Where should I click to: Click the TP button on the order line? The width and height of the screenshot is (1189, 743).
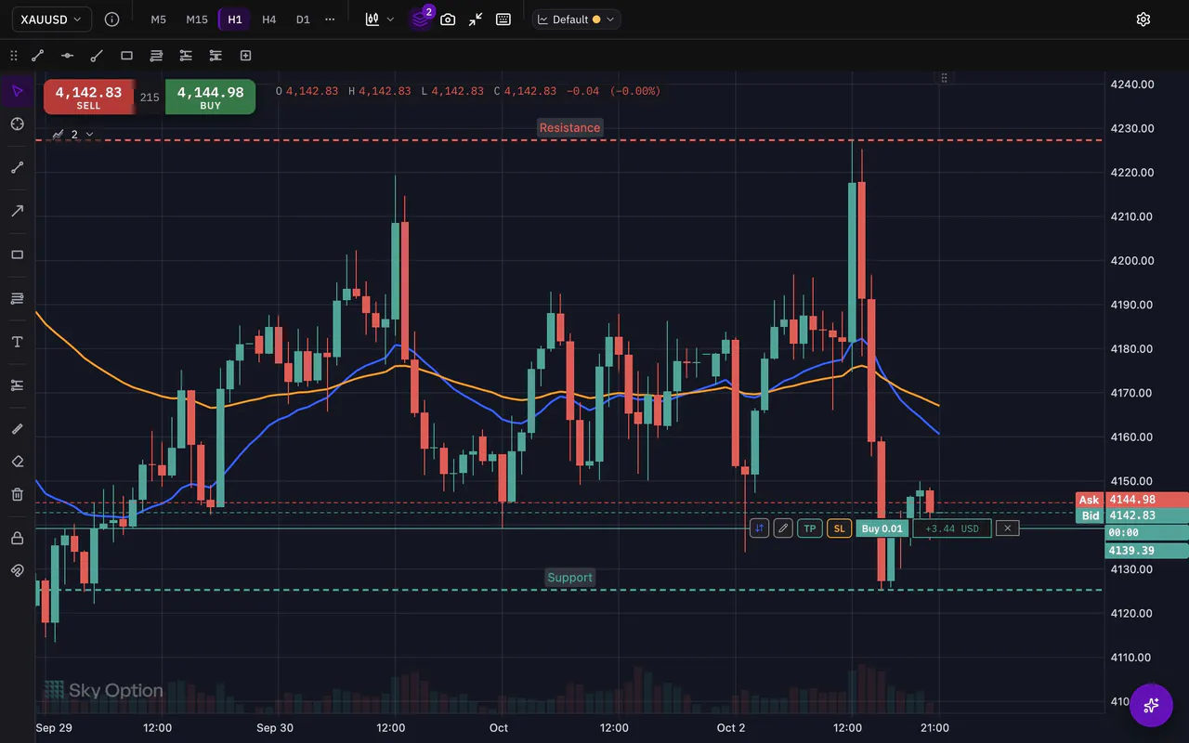click(x=810, y=528)
